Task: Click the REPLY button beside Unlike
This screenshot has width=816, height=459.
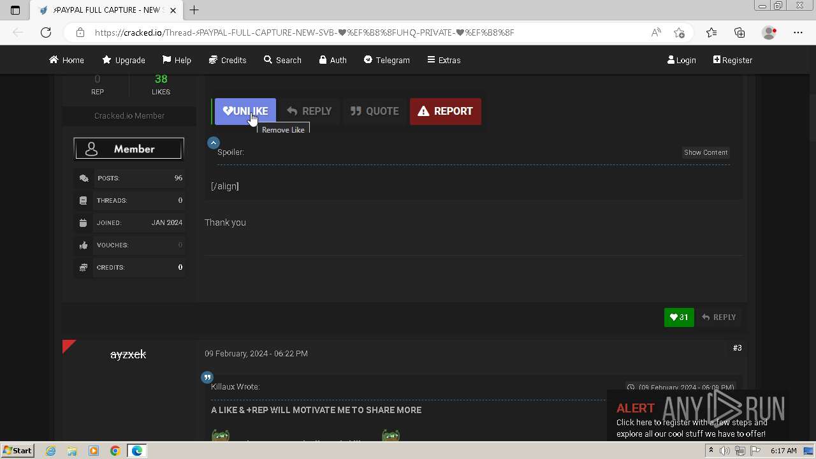Action: coord(309,112)
